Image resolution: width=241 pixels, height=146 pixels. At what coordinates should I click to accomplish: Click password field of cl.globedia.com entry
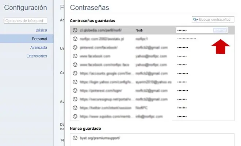(194, 30)
